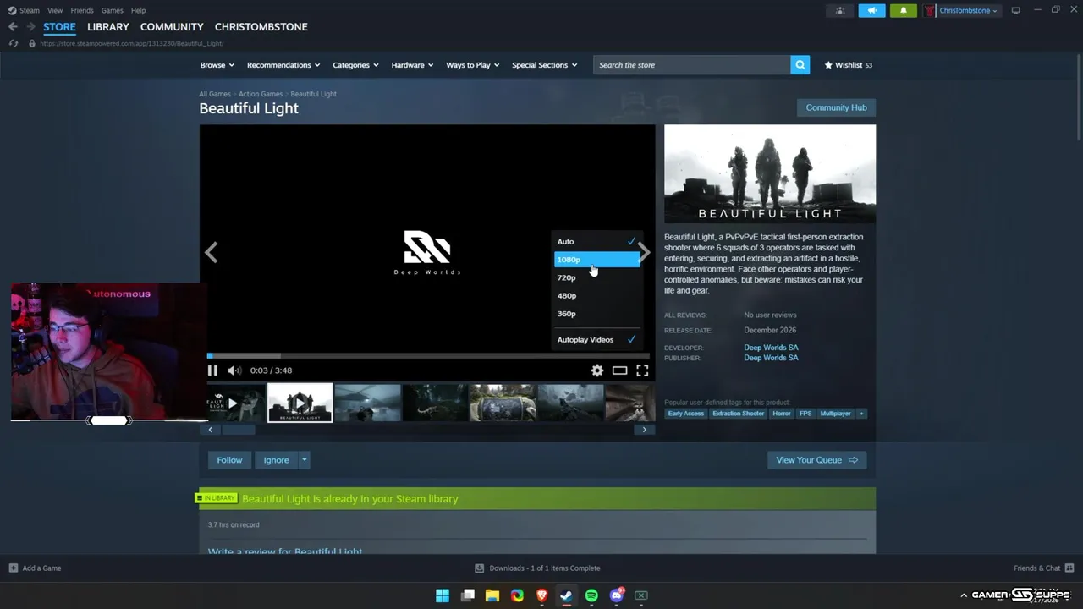
Task: Open the ChrisTombstone account dropdown
Action: click(968, 10)
